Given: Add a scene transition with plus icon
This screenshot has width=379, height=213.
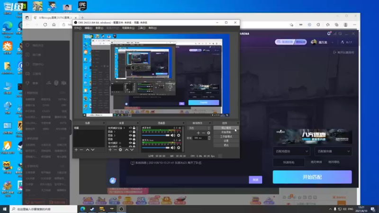Looking at the screenshot, I should [x=198, y=133].
